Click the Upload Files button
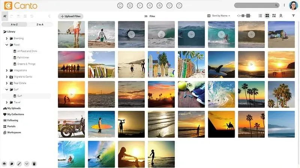 coord(70,16)
